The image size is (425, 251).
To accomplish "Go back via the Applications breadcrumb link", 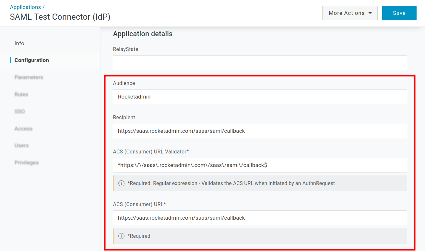I will coord(25,7).
